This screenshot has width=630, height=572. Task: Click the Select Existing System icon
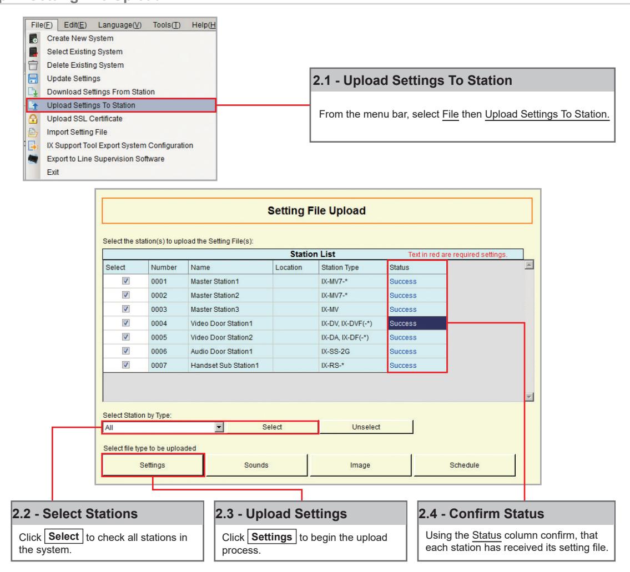33,52
